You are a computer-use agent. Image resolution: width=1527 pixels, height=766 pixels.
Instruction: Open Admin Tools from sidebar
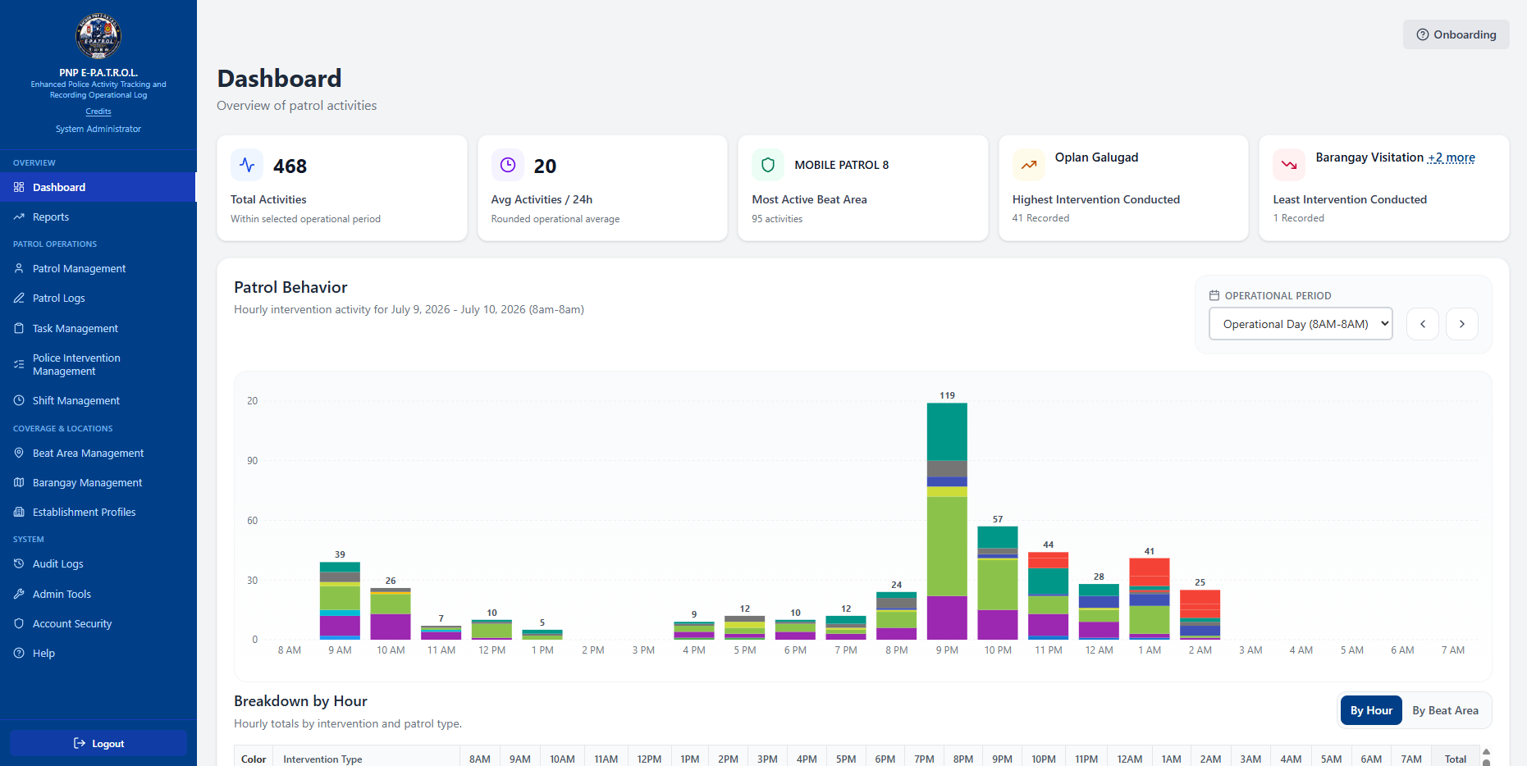pos(98,594)
